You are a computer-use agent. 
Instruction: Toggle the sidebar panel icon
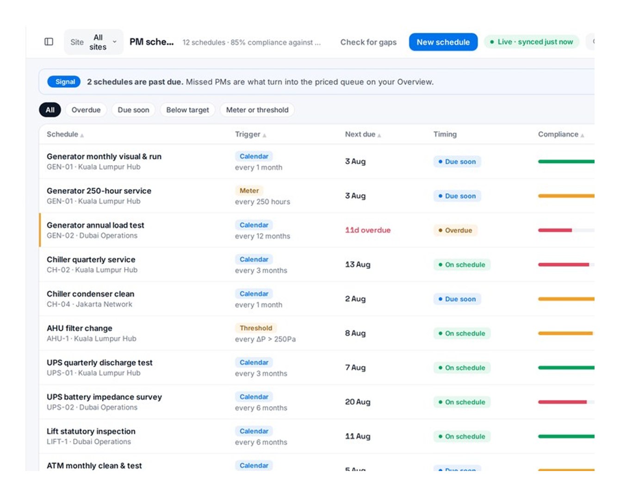tap(49, 42)
